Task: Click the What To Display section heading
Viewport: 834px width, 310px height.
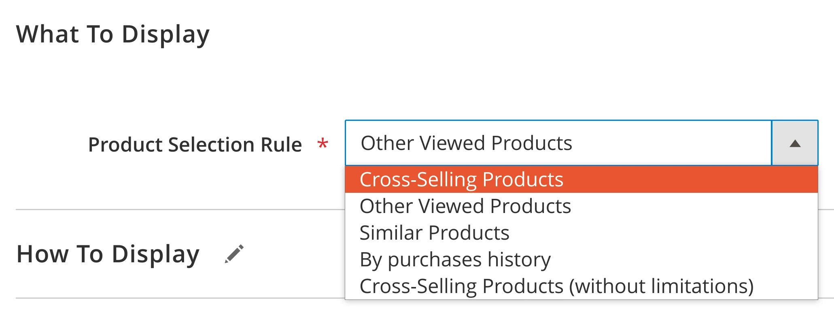Action: pyautogui.click(x=113, y=34)
